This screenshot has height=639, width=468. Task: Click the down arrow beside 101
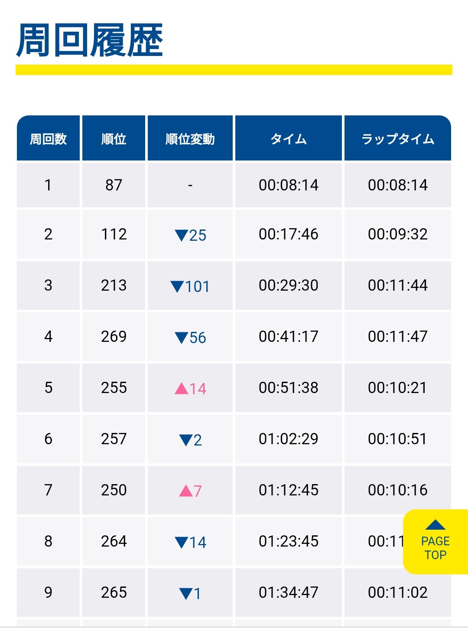tap(177, 287)
